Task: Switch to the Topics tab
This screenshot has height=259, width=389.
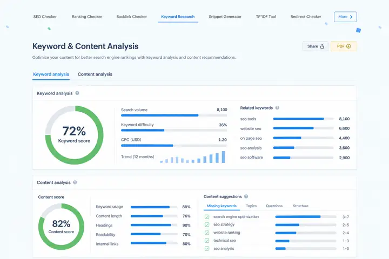Action: [251, 206]
